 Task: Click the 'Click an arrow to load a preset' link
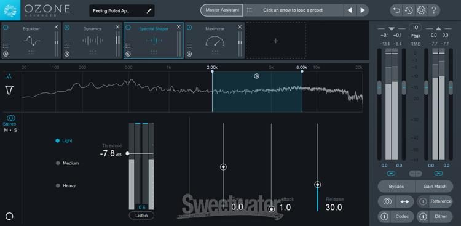click(293, 10)
